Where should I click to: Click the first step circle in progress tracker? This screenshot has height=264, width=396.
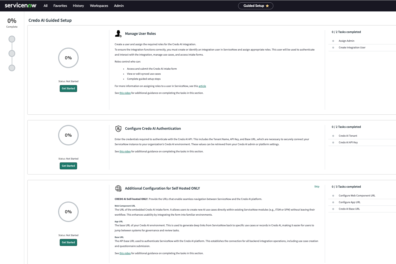(12, 39)
